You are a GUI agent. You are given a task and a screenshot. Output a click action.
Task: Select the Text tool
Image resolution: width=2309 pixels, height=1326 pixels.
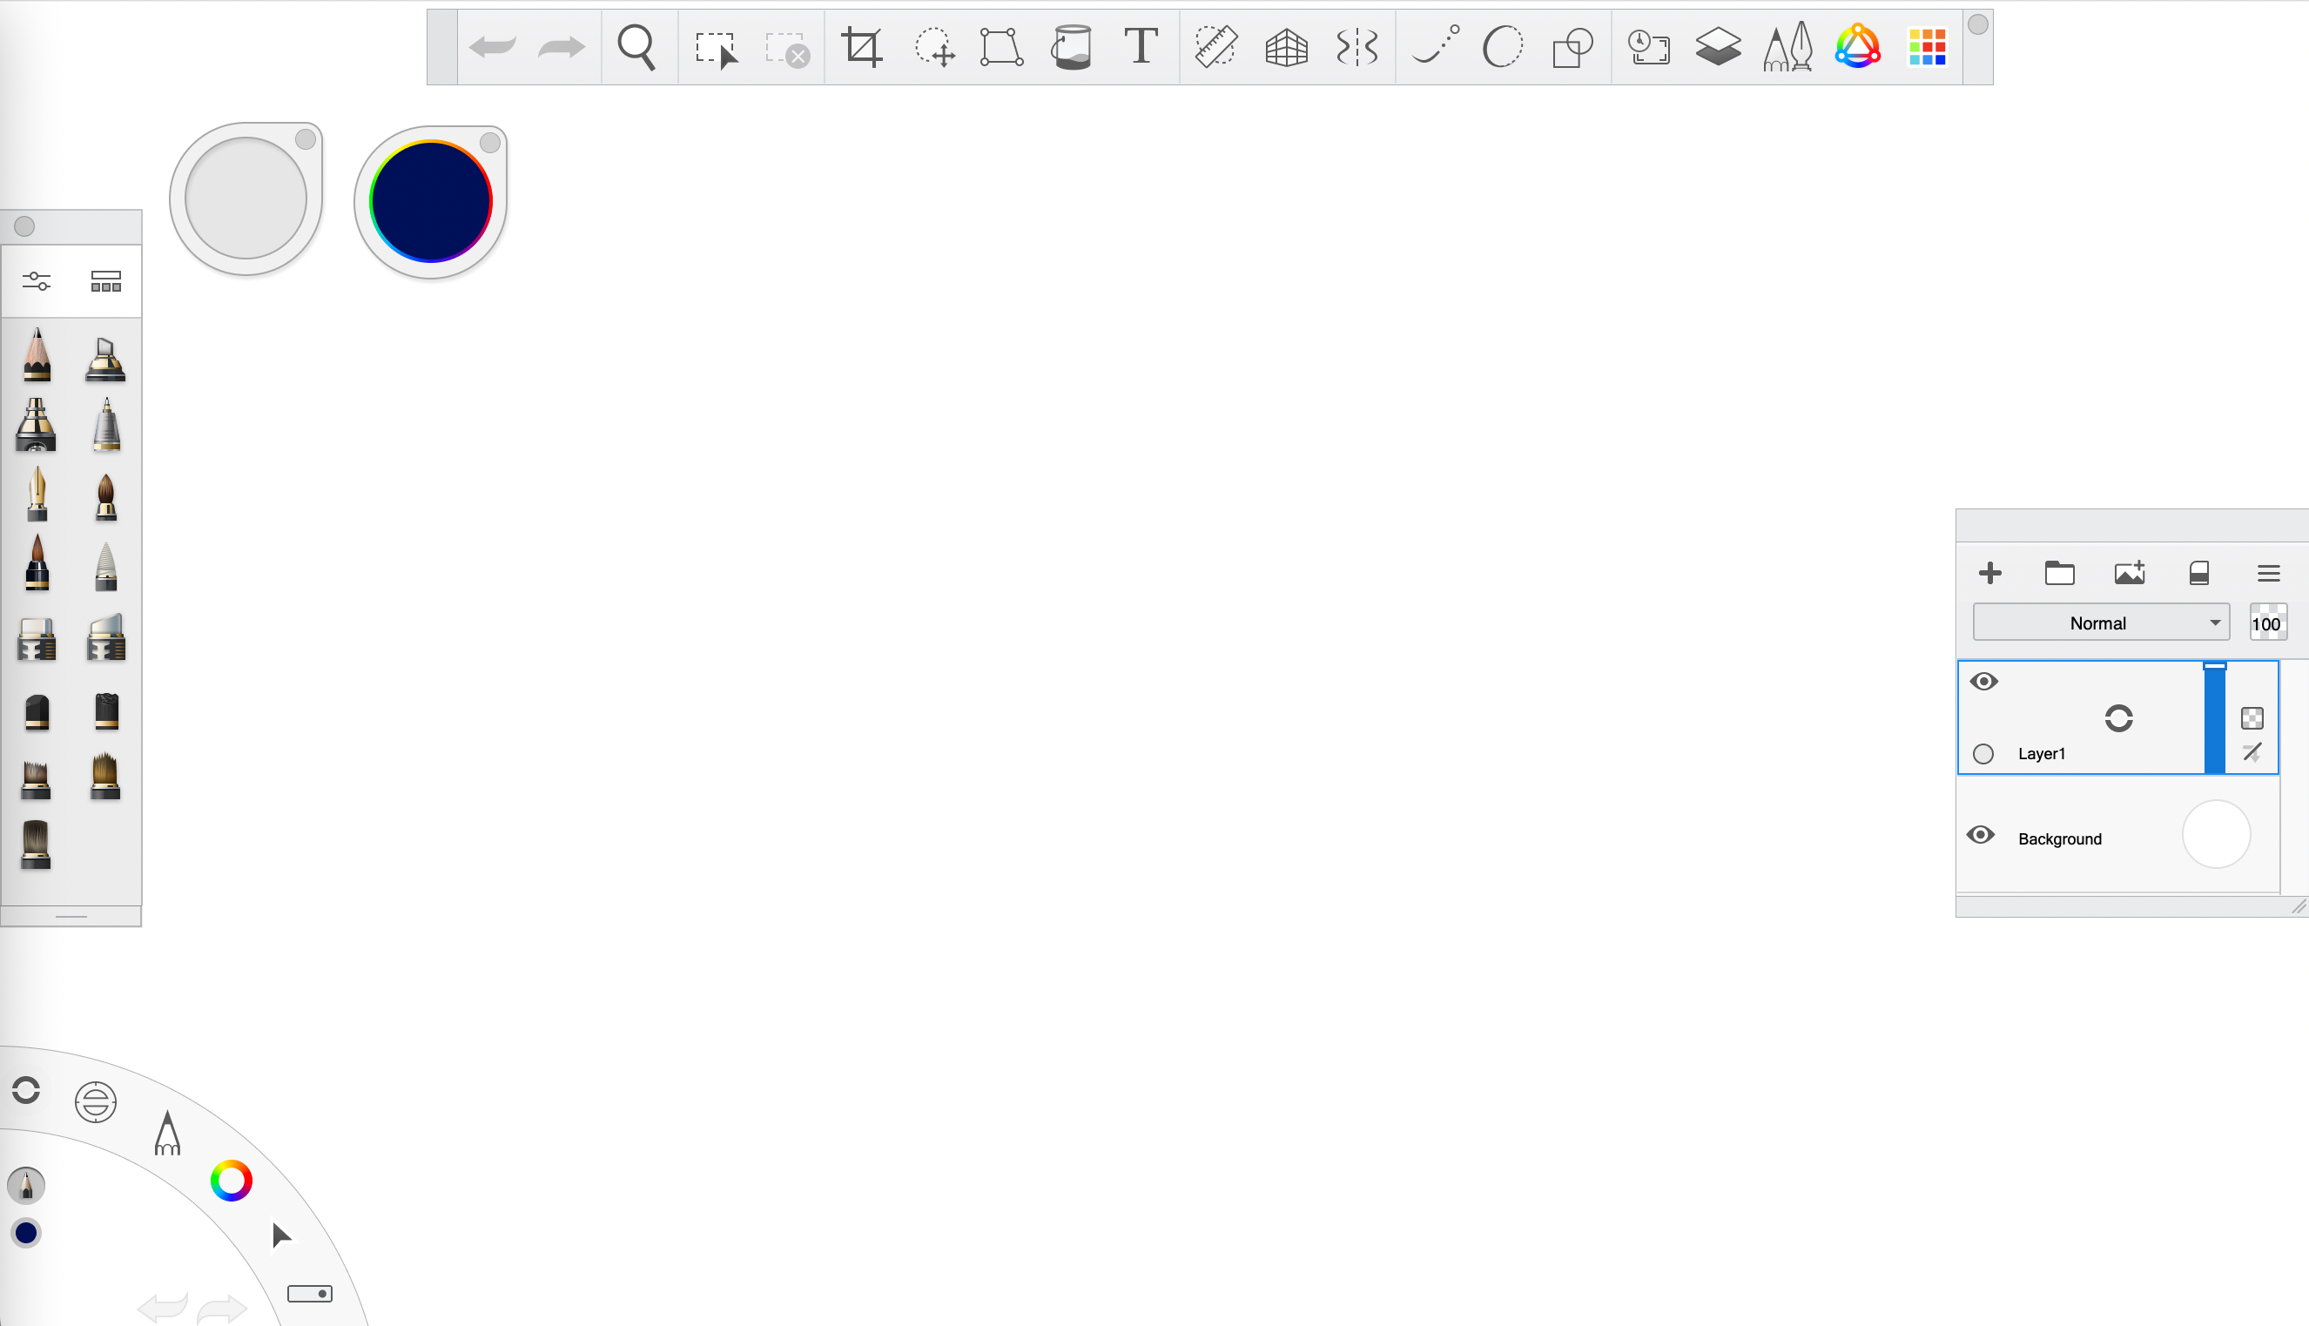click(1141, 48)
